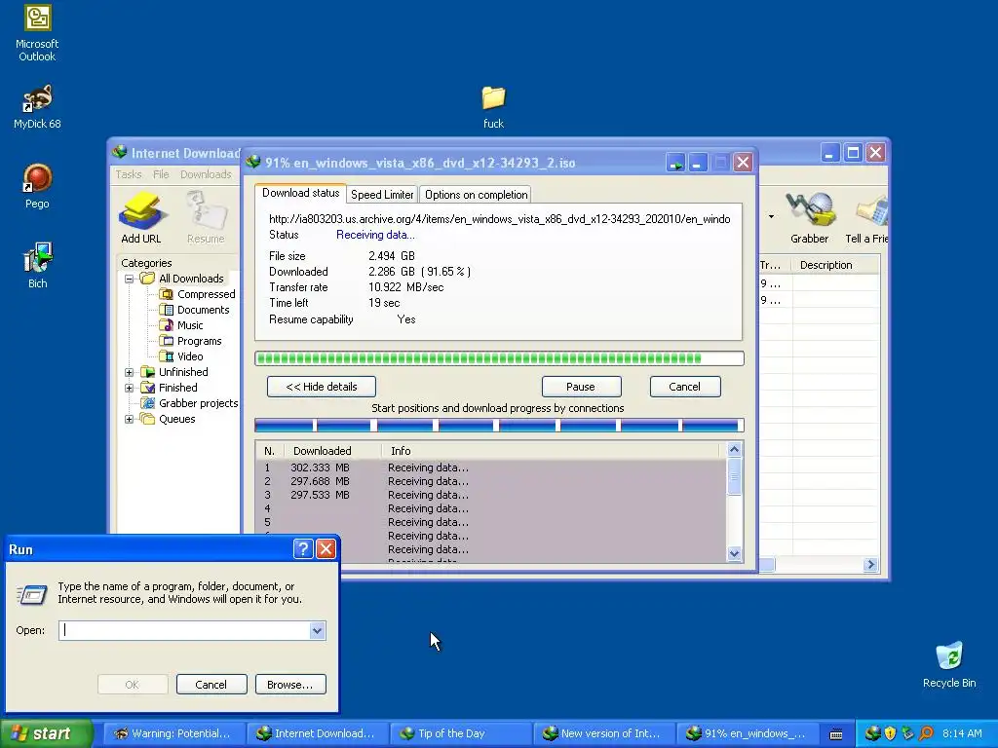
Task: Click the Add URL toolbar icon
Action: pos(140,218)
